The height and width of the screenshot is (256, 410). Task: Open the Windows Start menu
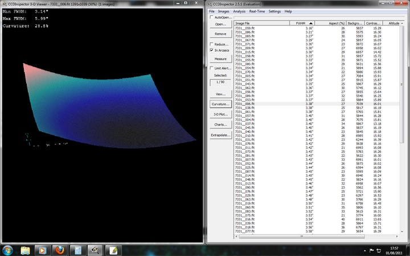7,250
